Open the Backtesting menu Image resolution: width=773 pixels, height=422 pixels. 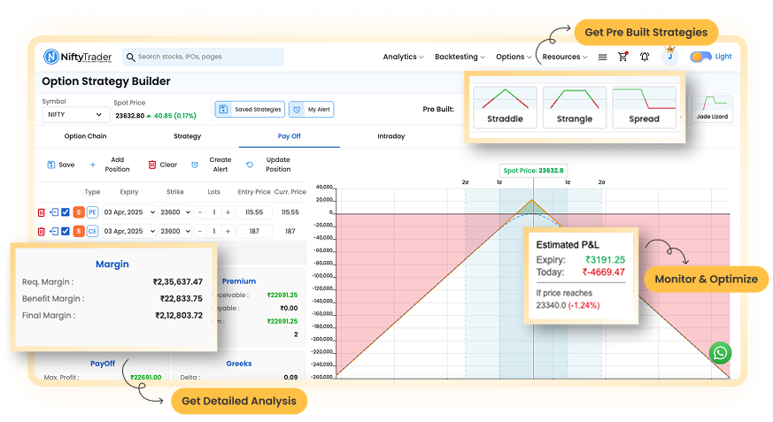[x=460, y=57]
